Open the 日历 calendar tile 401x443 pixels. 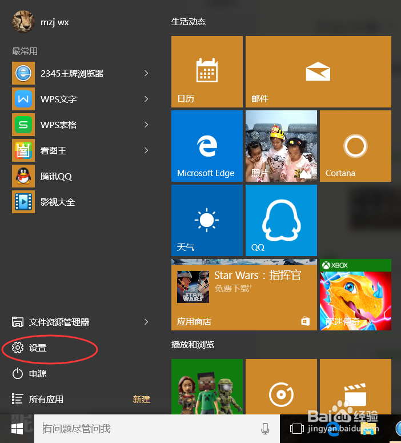pos(207,71)
